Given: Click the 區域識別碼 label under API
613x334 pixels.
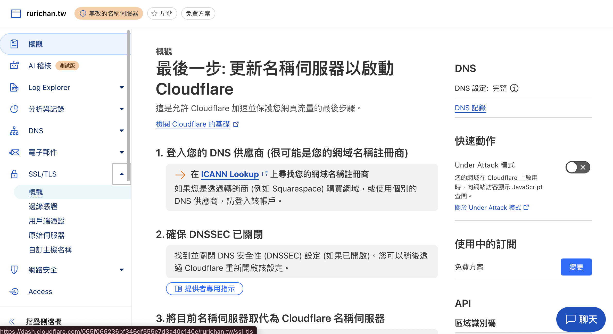Looking at the screenshot, I should pyautogui.click(x=475, y=323).
